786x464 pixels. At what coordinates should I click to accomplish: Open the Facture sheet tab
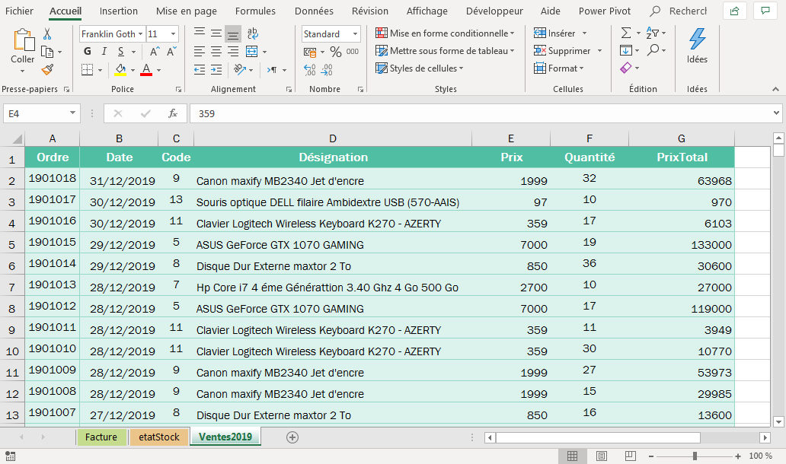[x=101, y=437]
